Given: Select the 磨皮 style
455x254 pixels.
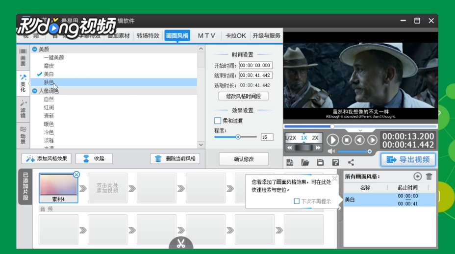Looking at the screenshot, I should (x=49, y=66).
